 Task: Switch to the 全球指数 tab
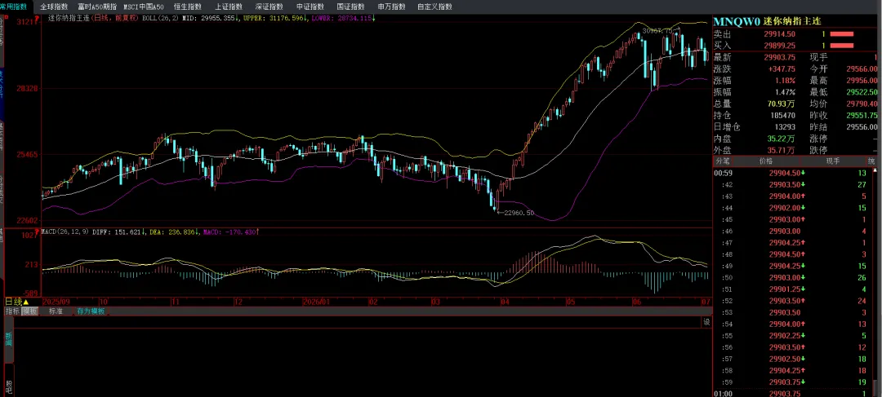(54, 7)
